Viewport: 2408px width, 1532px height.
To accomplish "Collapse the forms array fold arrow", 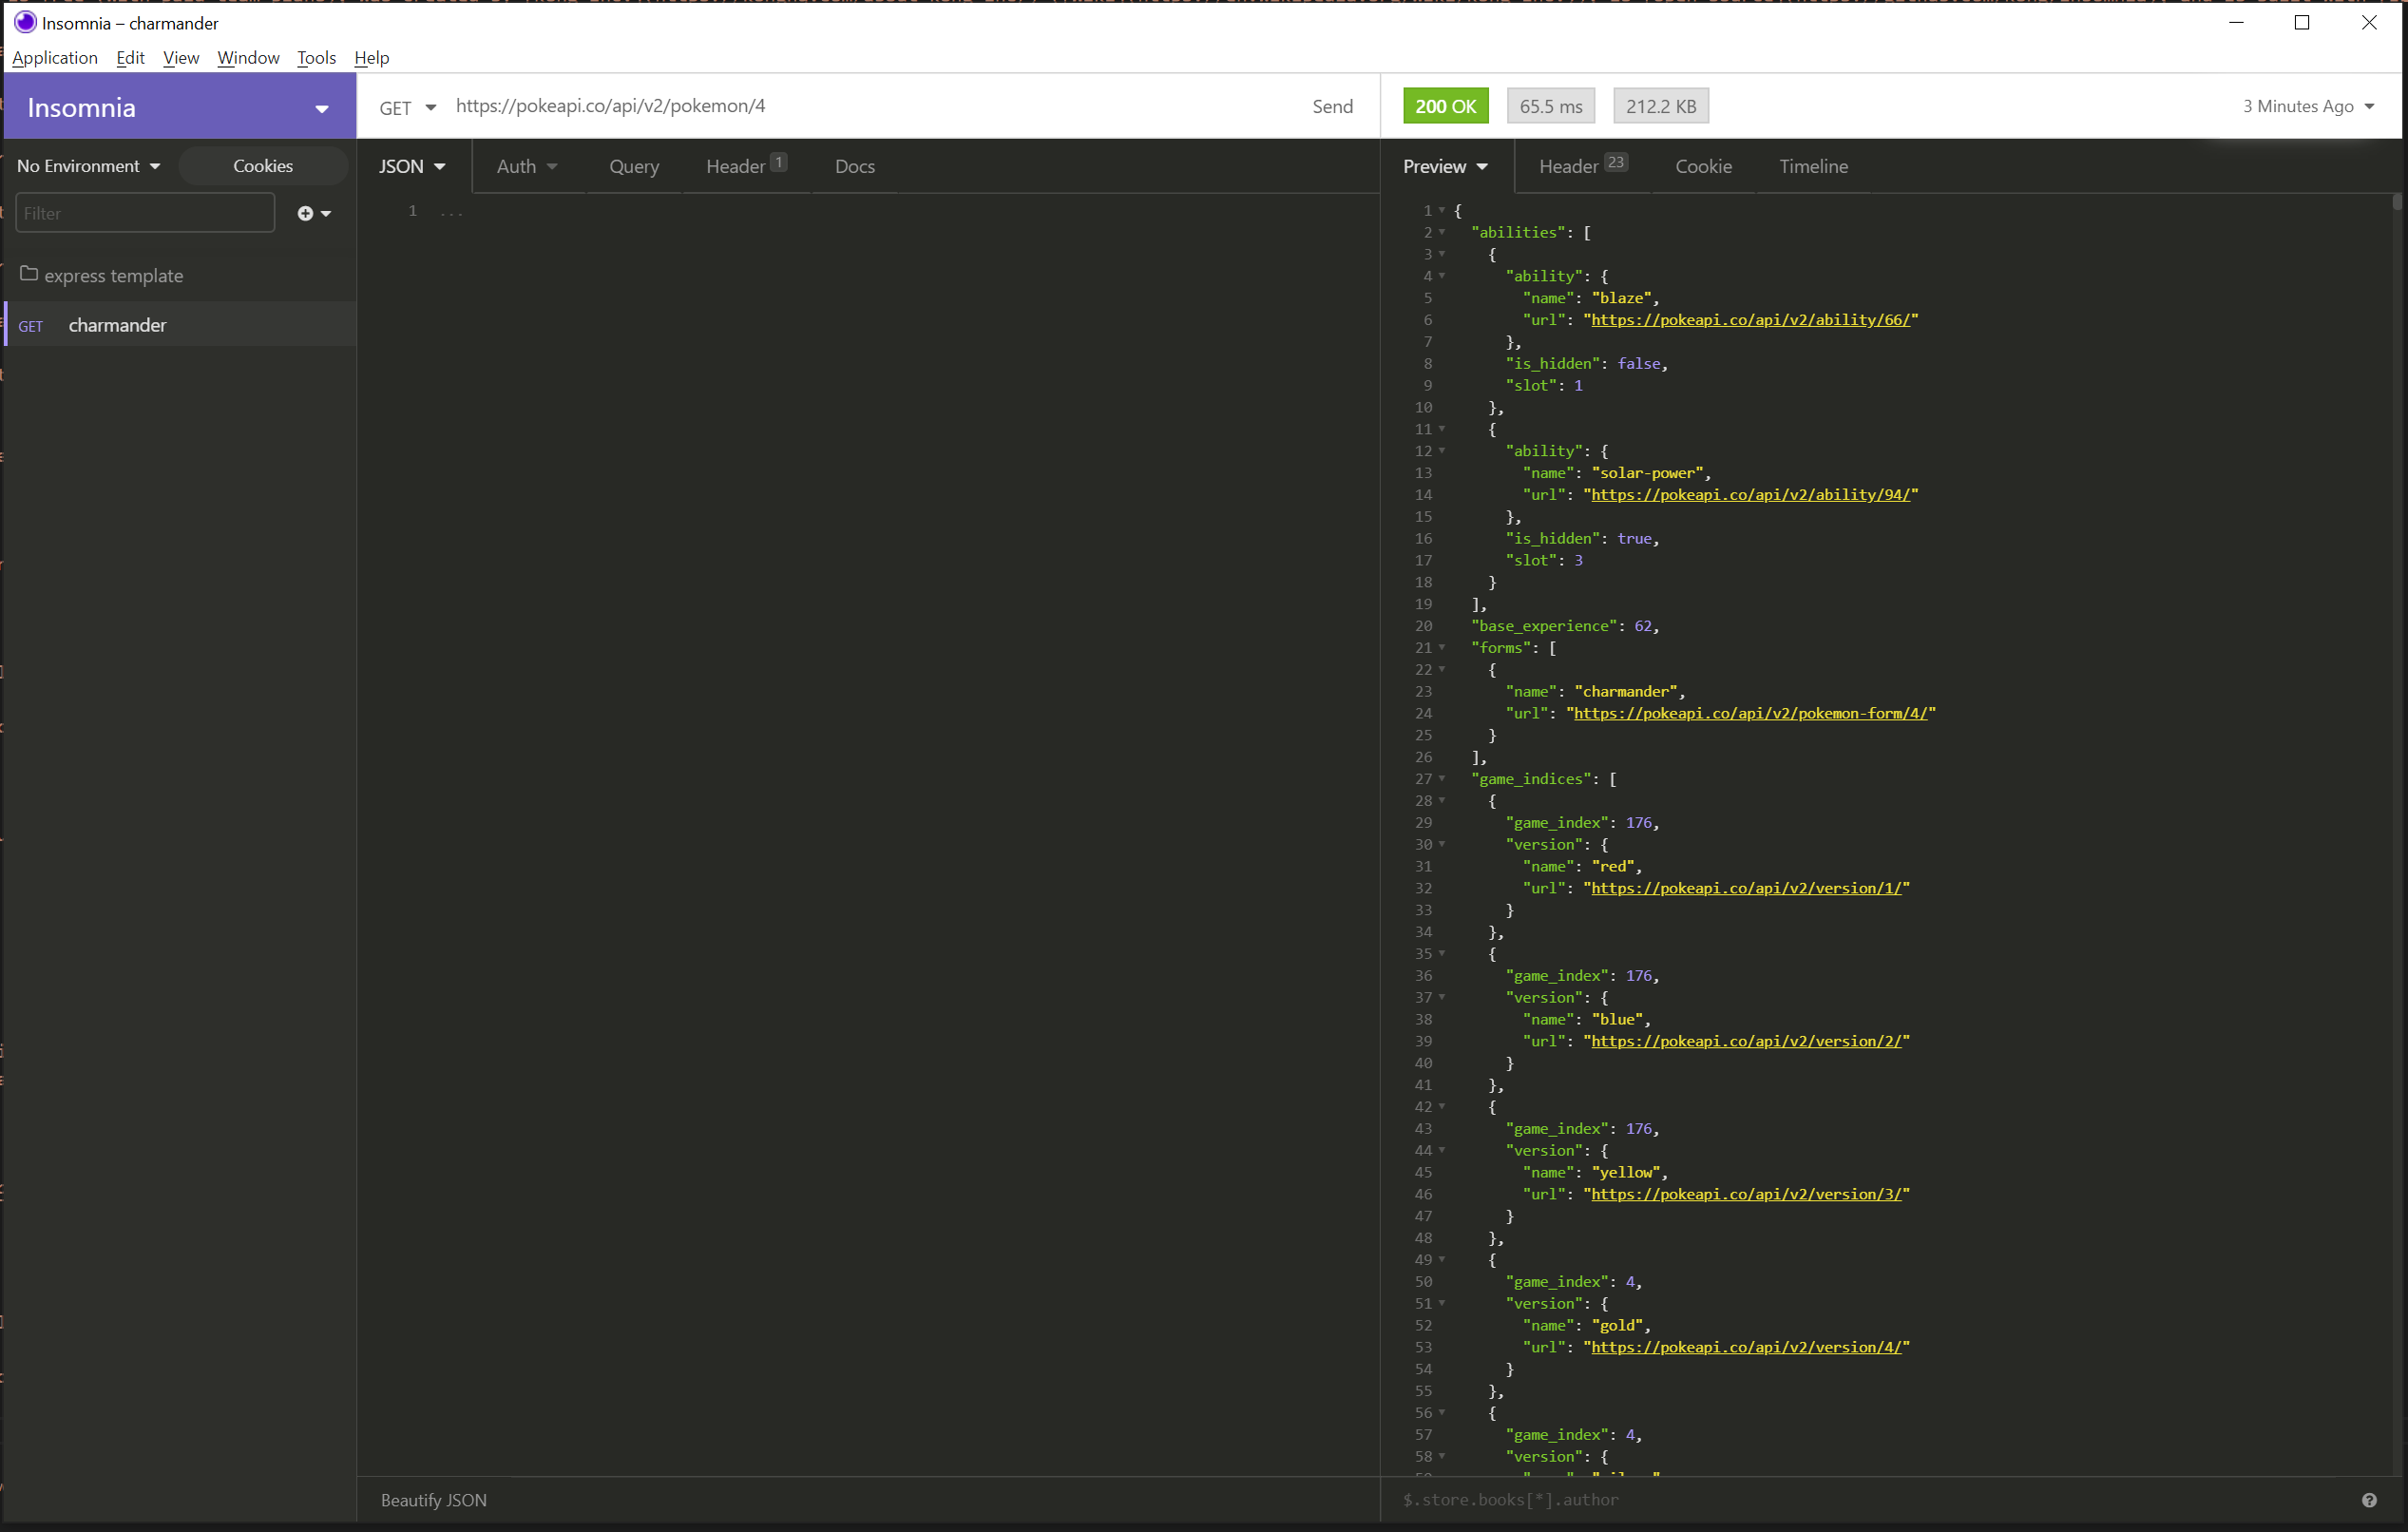I will click(1442, 648).
